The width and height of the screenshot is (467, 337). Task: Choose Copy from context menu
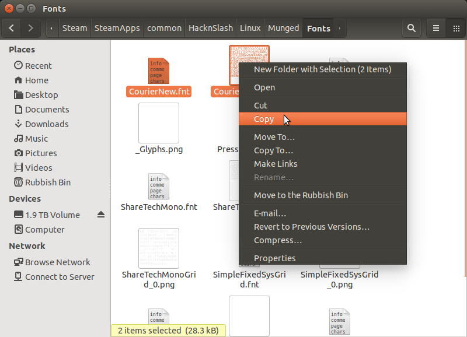click(x=264, y=119)
